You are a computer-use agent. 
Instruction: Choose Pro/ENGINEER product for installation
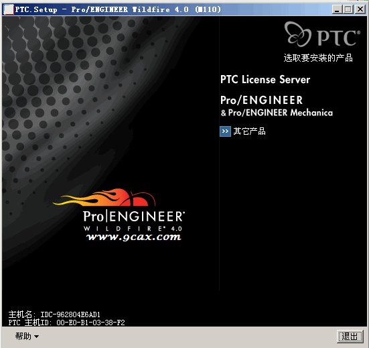[261, 100]
